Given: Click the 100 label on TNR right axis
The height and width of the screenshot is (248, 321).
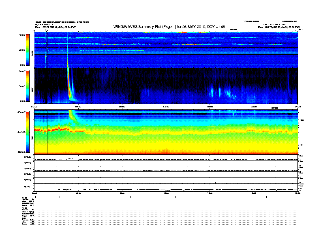Looking at the screenshot, I should point(302,120).
